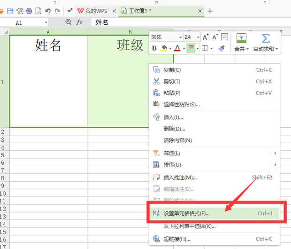The height and width of the screenshot is (249, 291).
Task: Click the 合并 merge cells button
Action: point(241,43)
